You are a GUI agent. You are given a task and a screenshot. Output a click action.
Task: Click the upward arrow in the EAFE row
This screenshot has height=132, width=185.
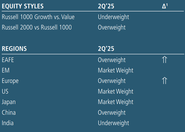click(165, 60)
